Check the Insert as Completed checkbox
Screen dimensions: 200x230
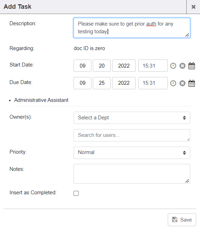[76, 193]
